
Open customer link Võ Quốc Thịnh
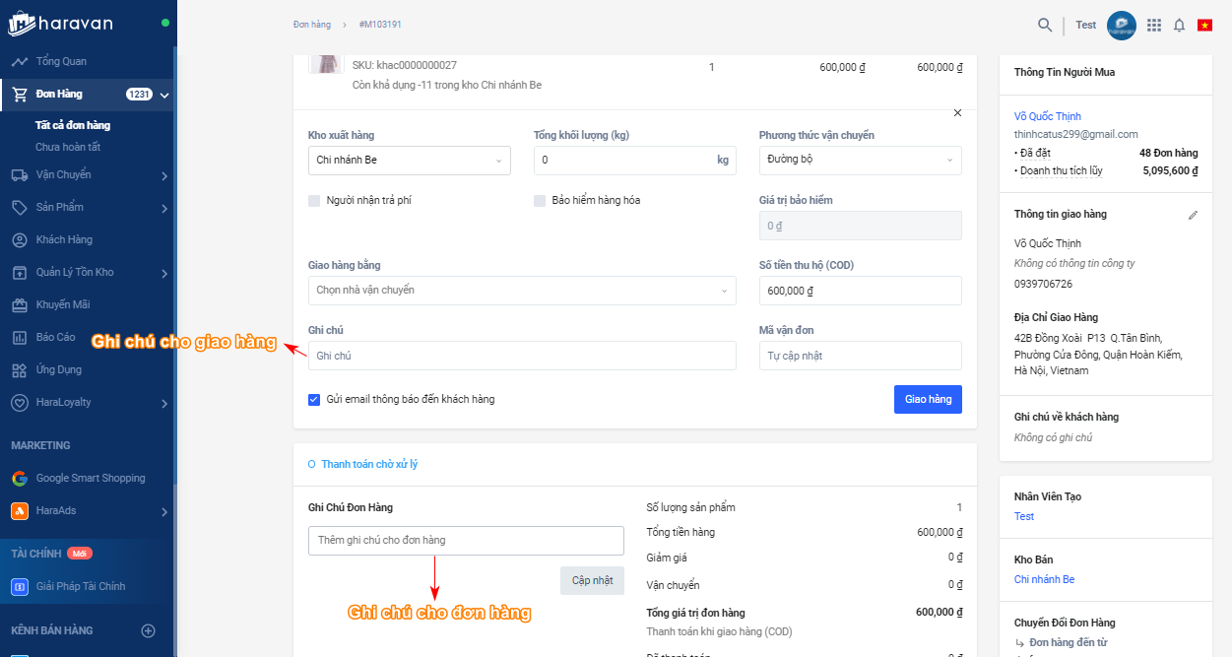[x=1047, y=116]
